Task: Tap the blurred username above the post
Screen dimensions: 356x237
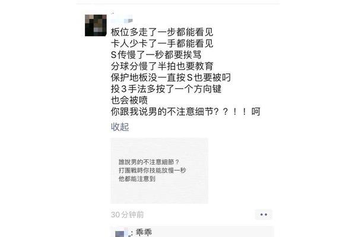Action: click(122, 19)
